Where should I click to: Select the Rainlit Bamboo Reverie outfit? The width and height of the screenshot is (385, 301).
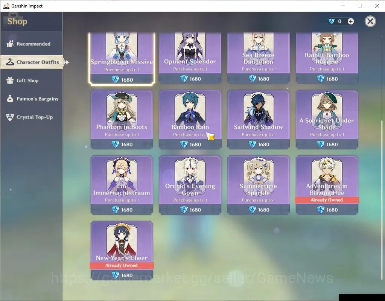point(327,58)
